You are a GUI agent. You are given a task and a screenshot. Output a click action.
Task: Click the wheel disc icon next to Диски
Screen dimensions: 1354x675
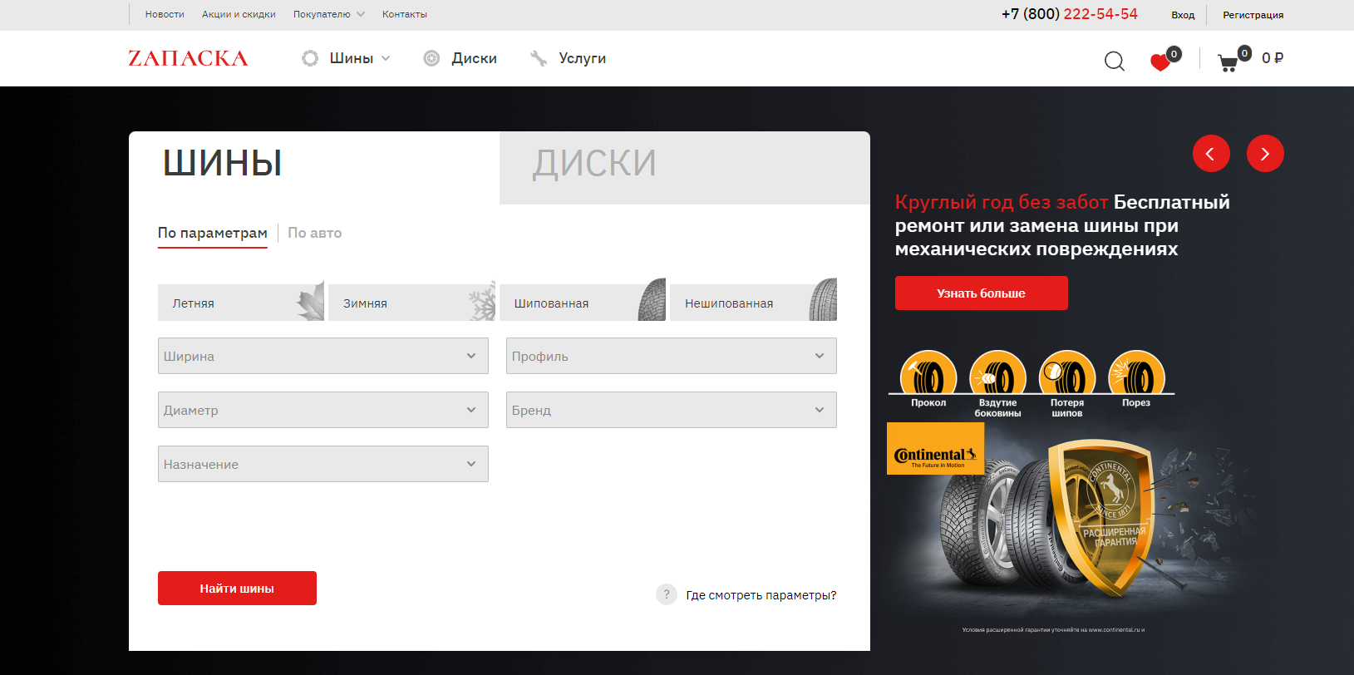tap(431, 58)
